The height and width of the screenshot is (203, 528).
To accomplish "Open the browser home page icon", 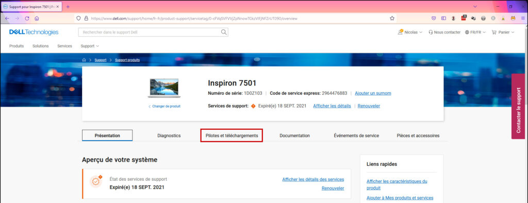I will click(37, 19).
